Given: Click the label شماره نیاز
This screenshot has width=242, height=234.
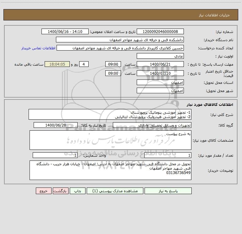Looking at the screenshot, I should (x=224, y=32).
